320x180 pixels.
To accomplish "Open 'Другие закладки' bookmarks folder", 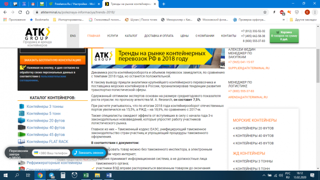I will click(x=303, y=20).
